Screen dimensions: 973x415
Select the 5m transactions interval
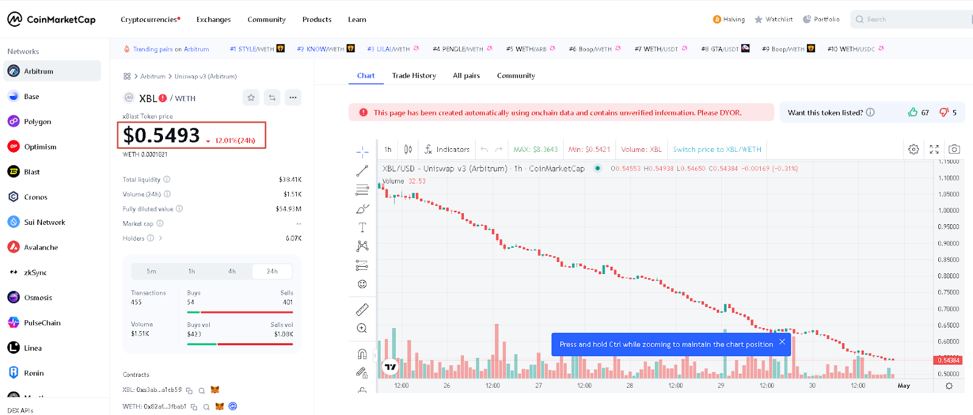pos(151,272)
